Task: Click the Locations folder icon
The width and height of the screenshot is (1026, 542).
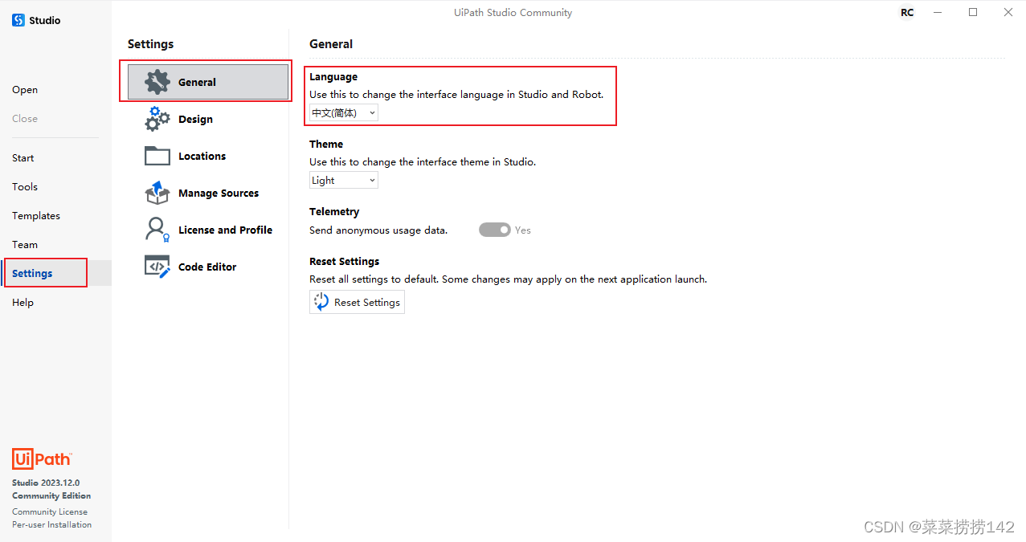Action: 157,156
